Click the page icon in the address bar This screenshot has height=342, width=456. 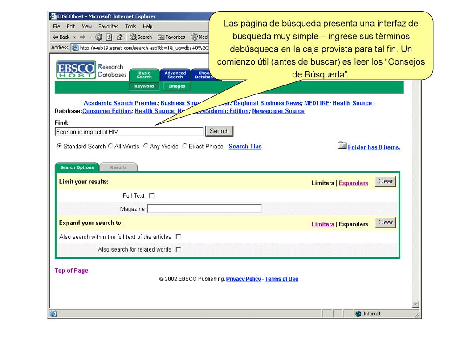pos(75,47)
